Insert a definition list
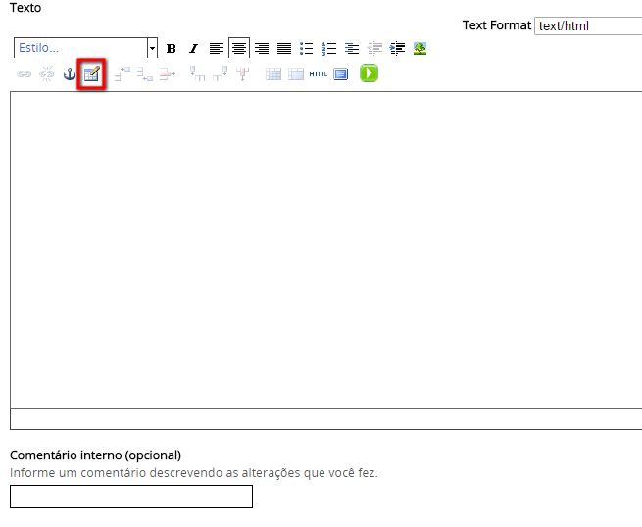 click(352, 49)
